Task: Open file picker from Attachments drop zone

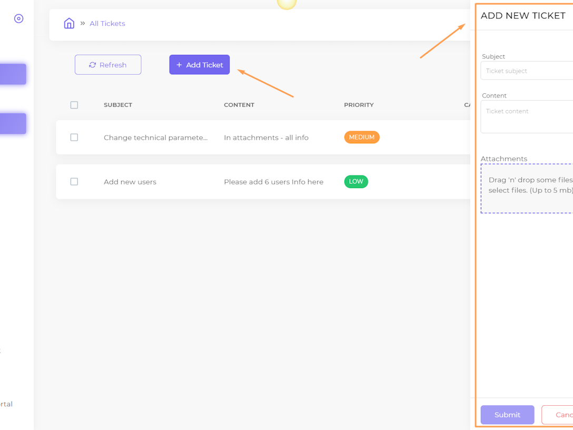Action: (527, 188)
